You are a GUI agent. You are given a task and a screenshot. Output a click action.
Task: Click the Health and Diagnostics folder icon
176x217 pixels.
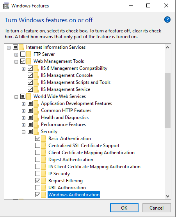36,117
